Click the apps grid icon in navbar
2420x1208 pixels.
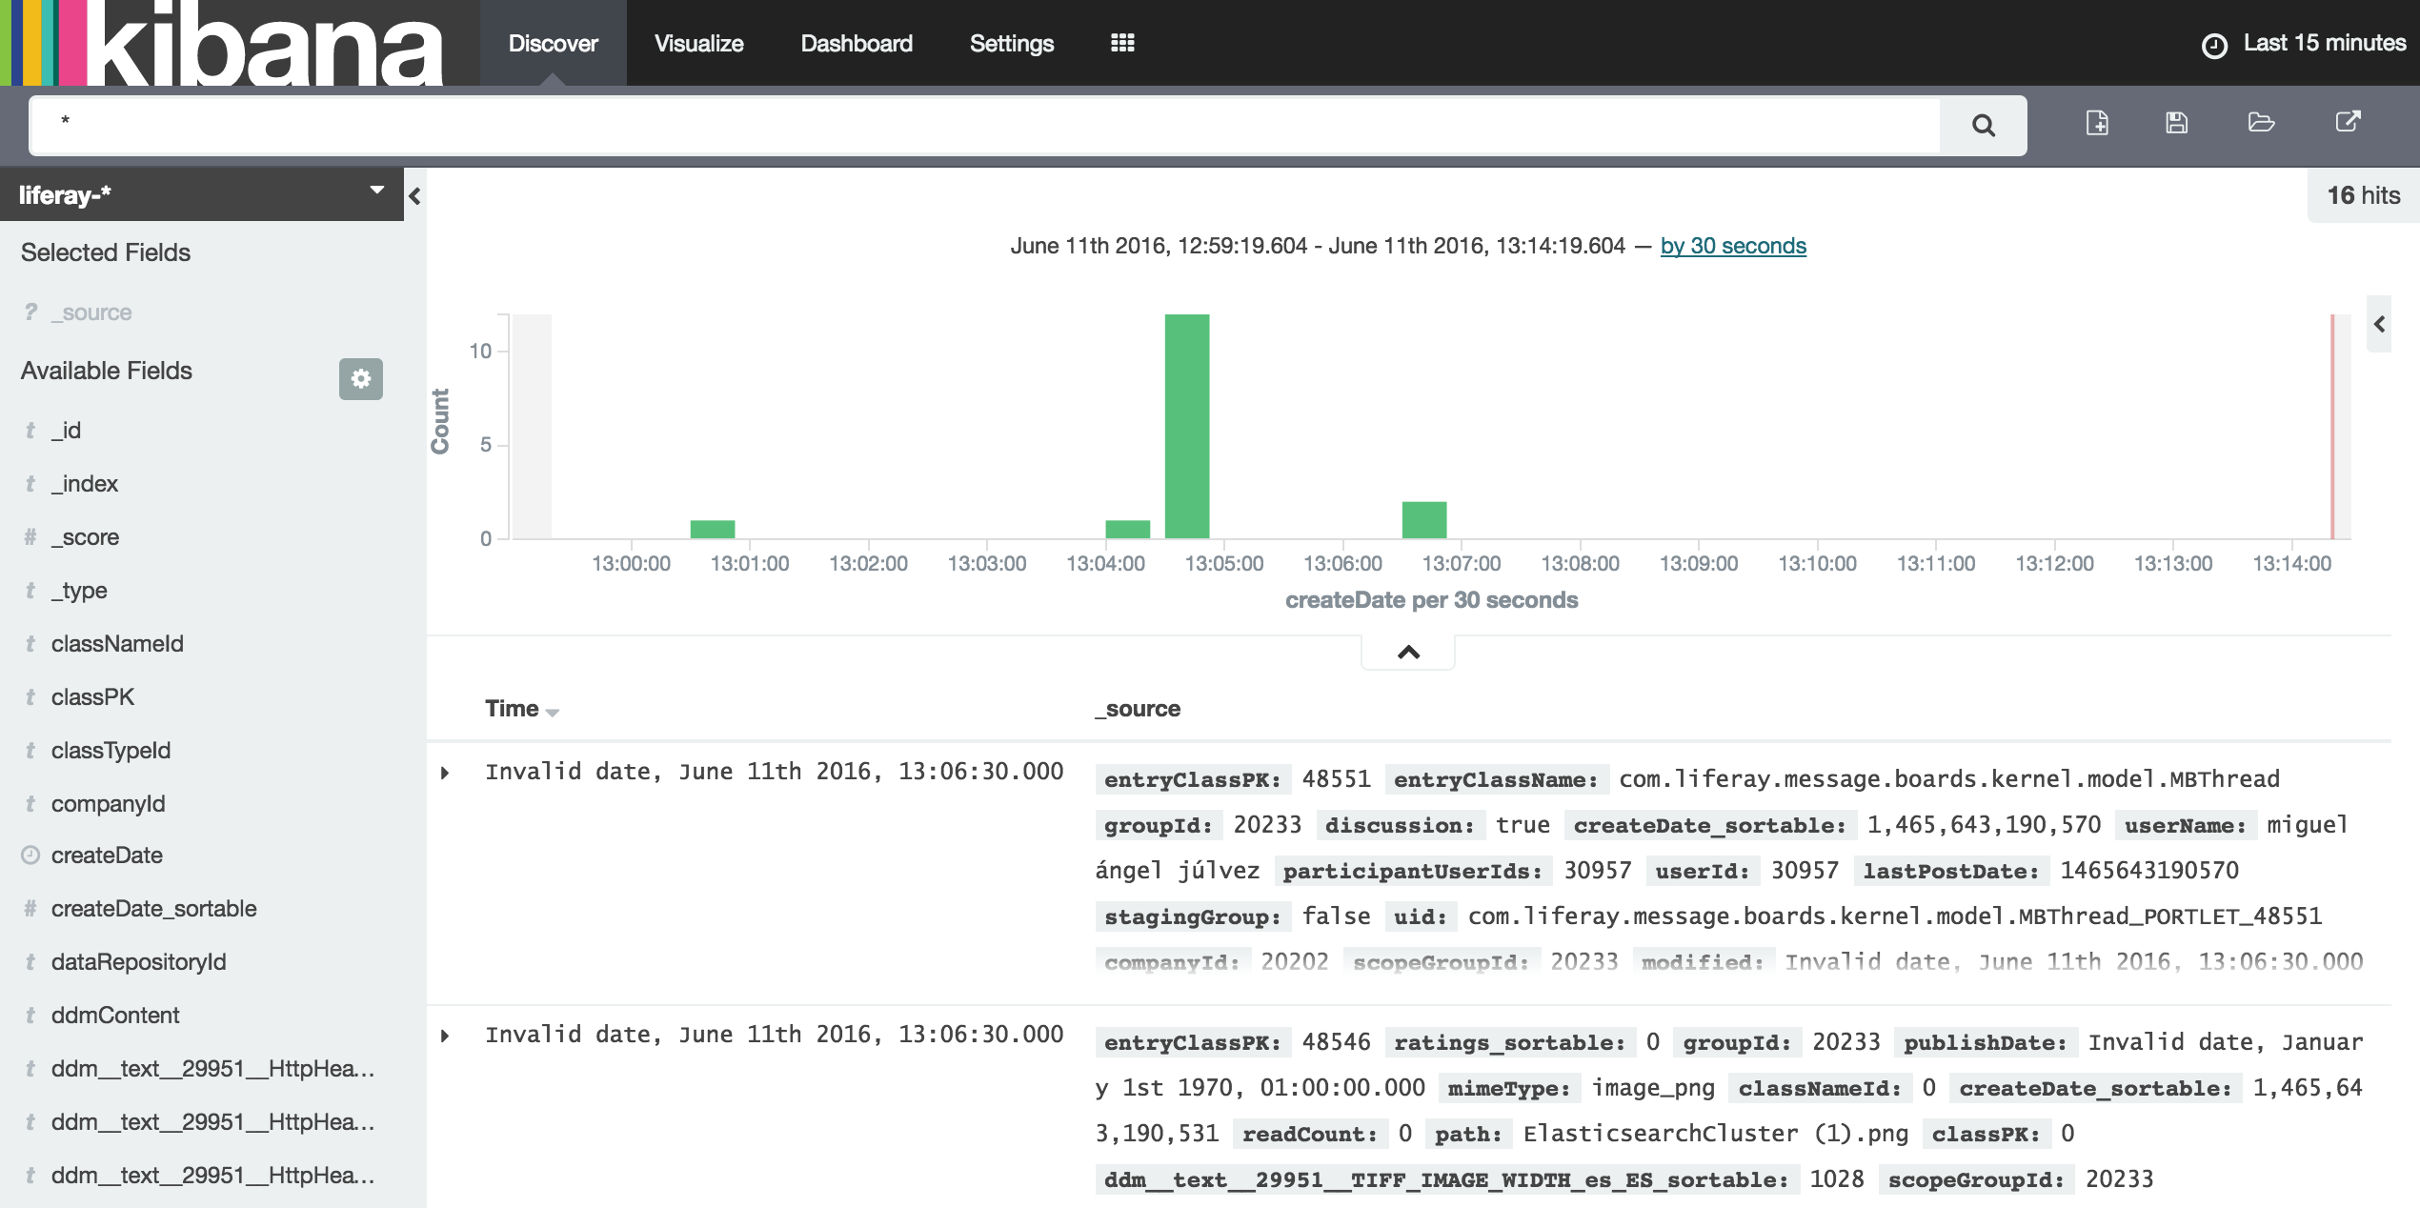1122,42
